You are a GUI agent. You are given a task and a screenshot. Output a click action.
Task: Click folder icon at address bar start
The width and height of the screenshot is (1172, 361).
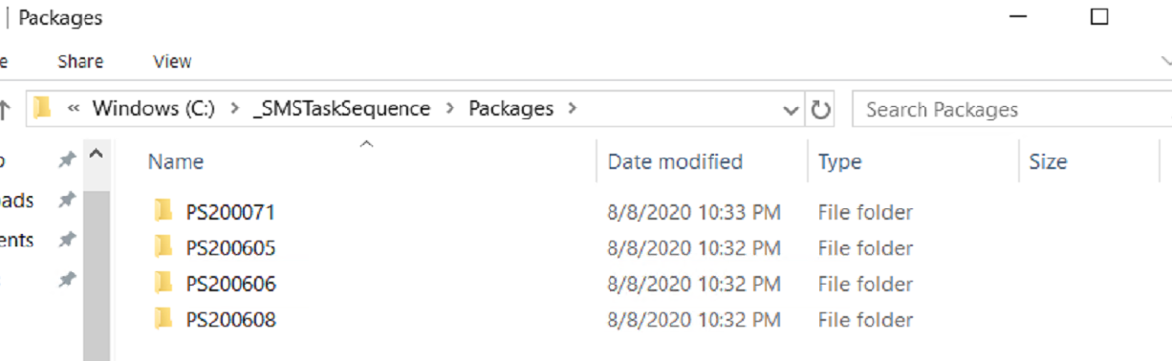(x=42, y=109)
